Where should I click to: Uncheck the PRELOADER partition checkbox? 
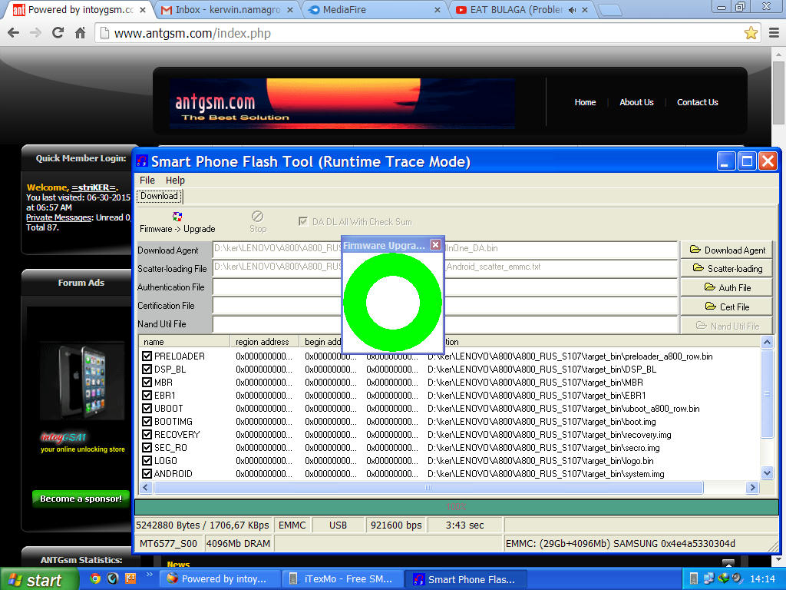point(147,356)
